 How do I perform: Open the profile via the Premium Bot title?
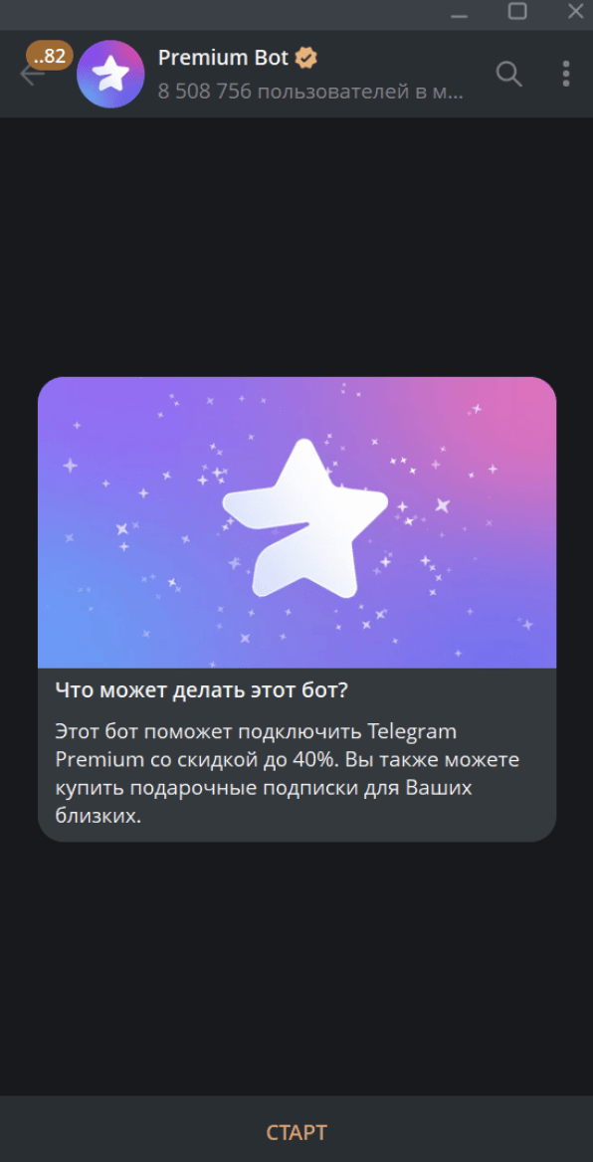pos(223,58)
